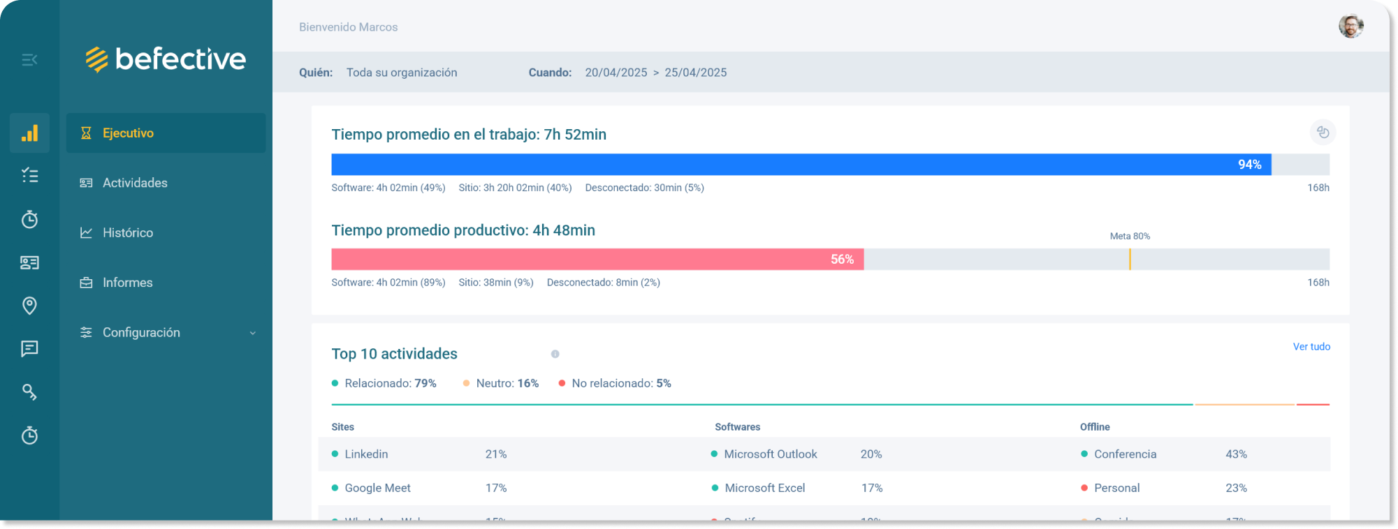Viewport: 1398px width, 529px height.
Task: Switch view using the pie chart icon button
Action: 1322,133
